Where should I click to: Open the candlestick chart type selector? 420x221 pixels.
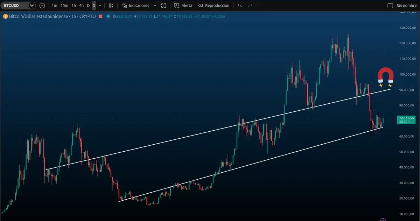pos(111,6)
